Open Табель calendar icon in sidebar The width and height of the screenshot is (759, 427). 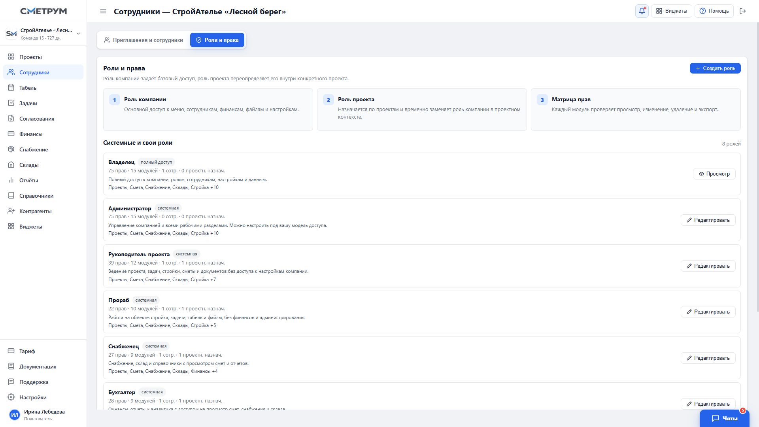[11, 88]
